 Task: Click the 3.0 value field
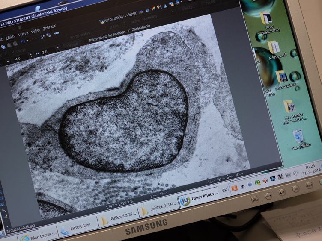click(x=45, y=52)
